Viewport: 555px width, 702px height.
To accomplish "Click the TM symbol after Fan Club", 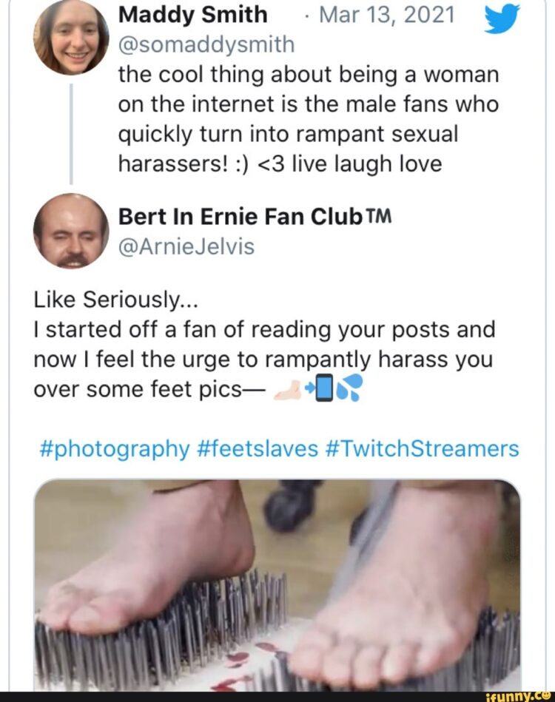I will [377, 217].
